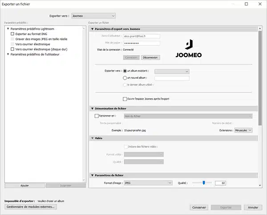
Task: Open Gestionnaire de modules externes
Action: [30, 207]
